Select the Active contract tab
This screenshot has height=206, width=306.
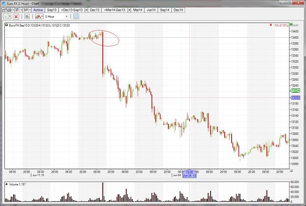click(38, 10)
